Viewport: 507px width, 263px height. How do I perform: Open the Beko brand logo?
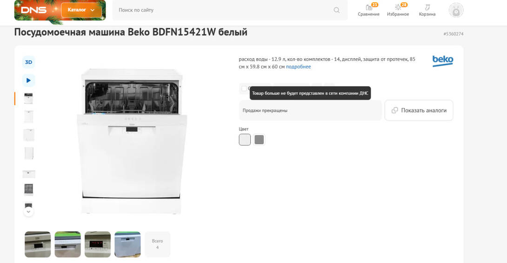(442, 61)
